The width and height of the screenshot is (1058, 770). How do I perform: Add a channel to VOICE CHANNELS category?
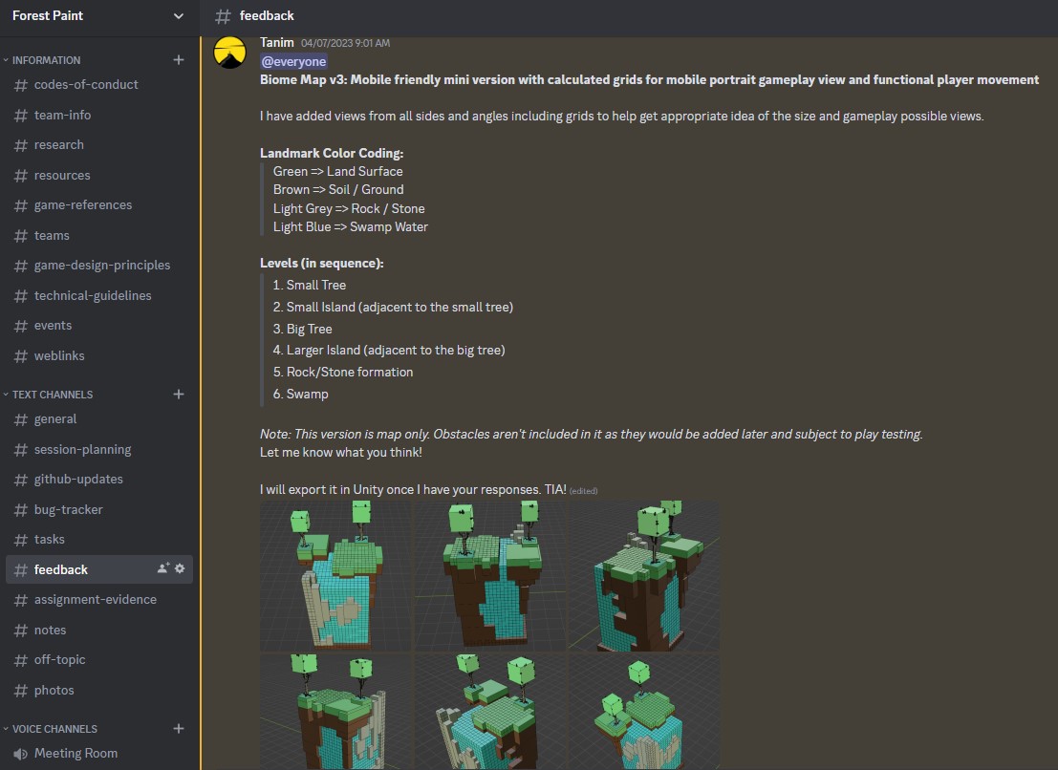pos(178,729)
